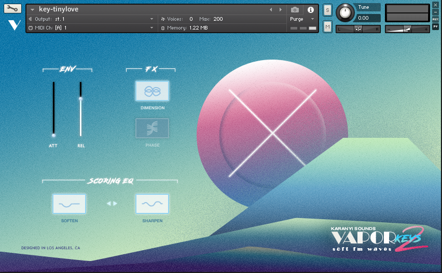Screen dimensions: 442x273
Task: Click the Scoring EQ left arrow
Action: point(109,203)
